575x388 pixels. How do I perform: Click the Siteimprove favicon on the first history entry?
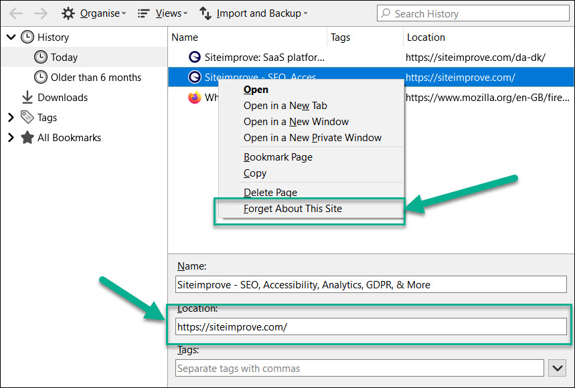pos(193,57)
